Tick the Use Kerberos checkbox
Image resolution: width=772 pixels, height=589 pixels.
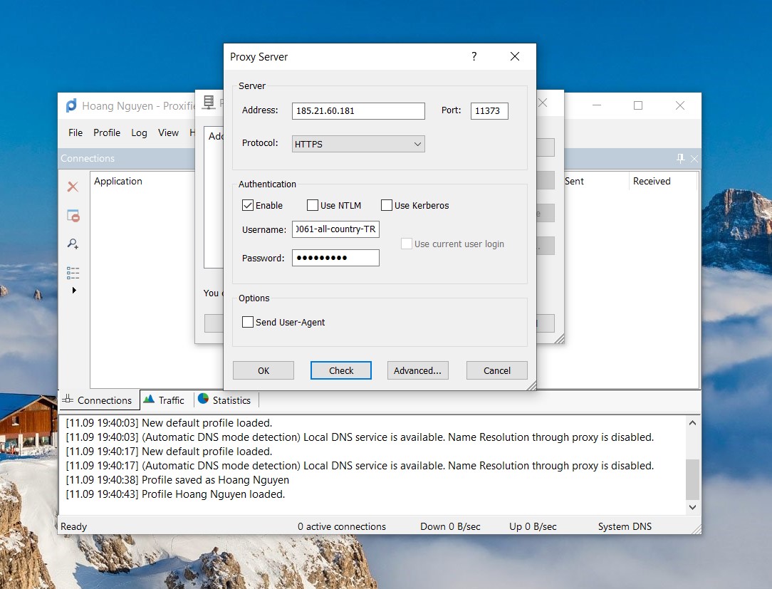pyautogui.click(x=387, y=205)
